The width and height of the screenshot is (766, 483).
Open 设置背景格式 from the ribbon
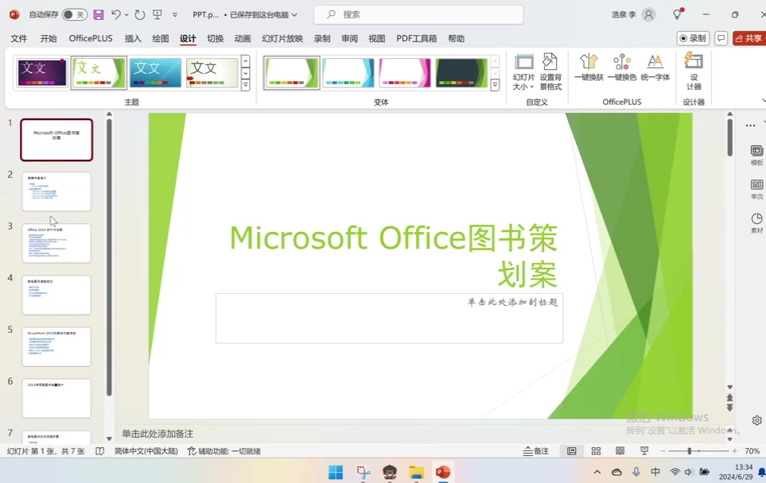click(550, 71)
